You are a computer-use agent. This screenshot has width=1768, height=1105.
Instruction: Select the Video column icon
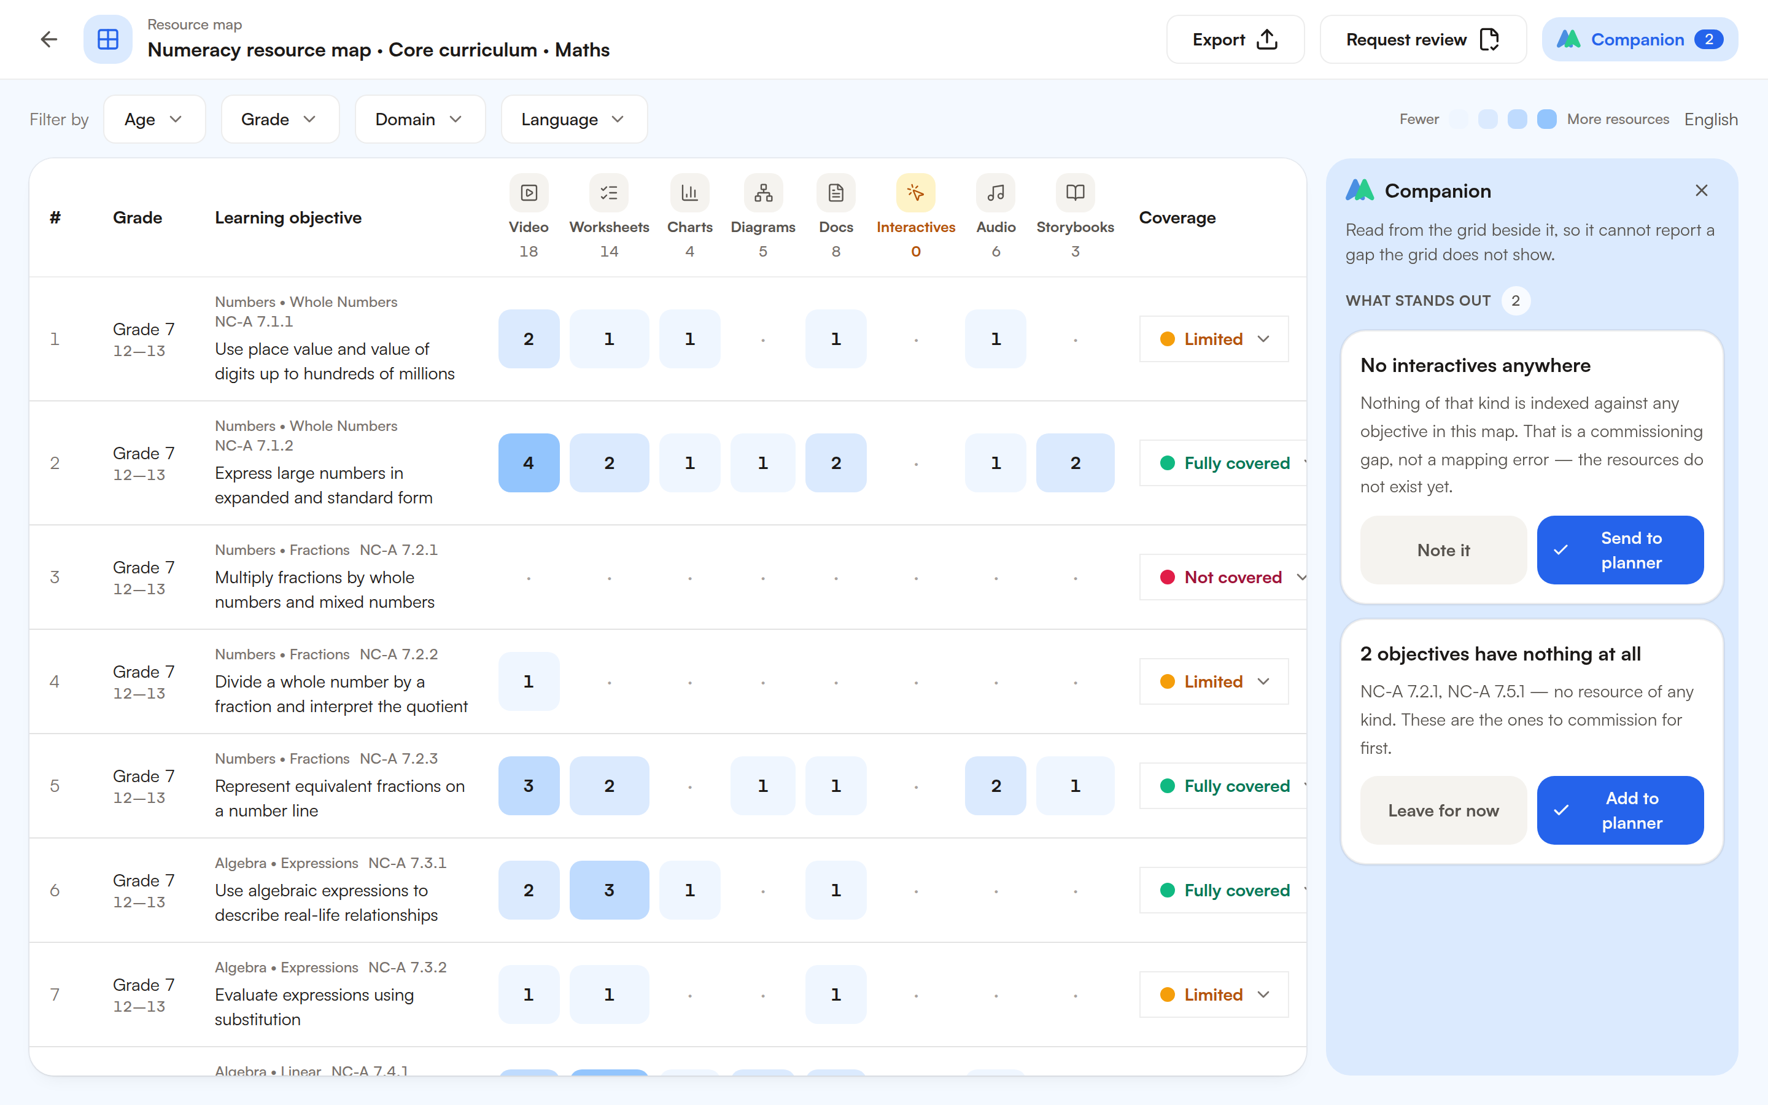click(x=529, y=193)
